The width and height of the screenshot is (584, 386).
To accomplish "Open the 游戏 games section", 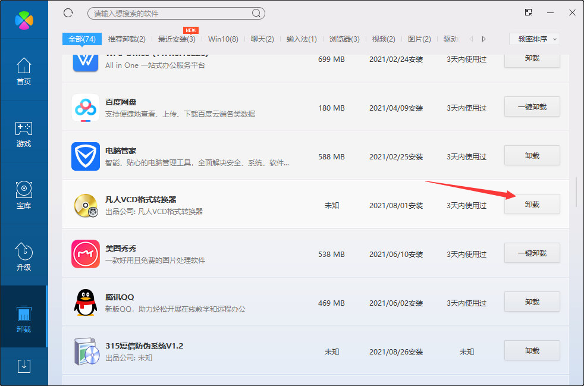I will (x=24, y=133).
